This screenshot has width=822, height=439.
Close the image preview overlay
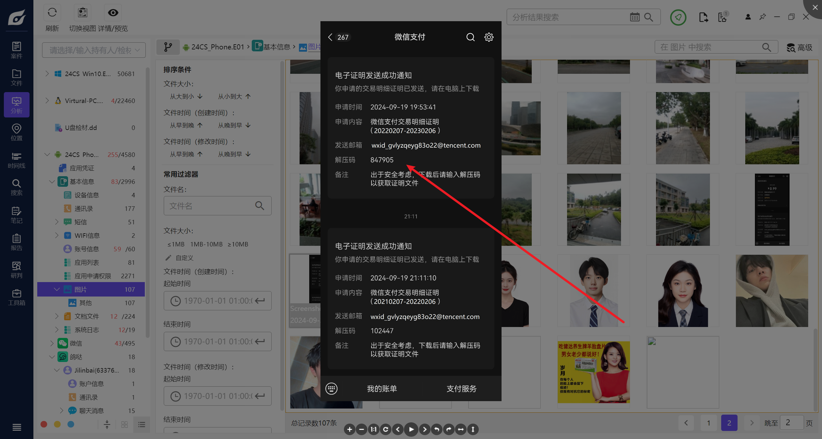(815, 7)
